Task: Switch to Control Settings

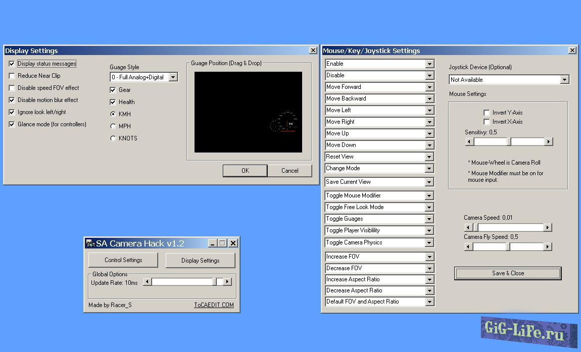Action: (123, 260)
